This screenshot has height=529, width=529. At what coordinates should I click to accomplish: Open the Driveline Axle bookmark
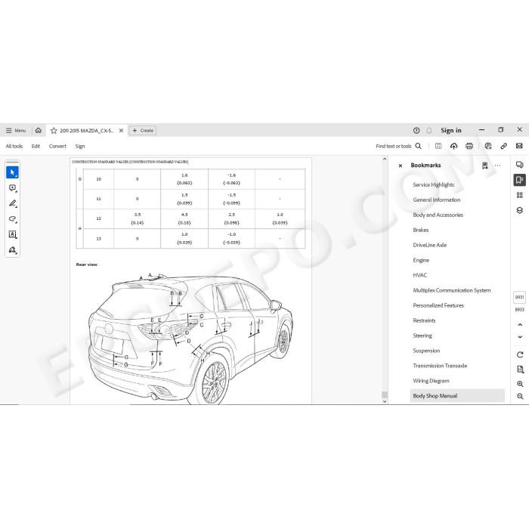430,245
